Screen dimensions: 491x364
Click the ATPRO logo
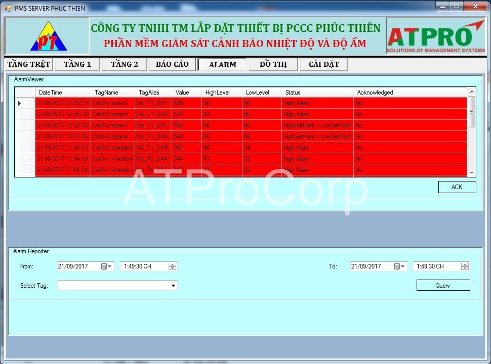(x=436, y=36)
